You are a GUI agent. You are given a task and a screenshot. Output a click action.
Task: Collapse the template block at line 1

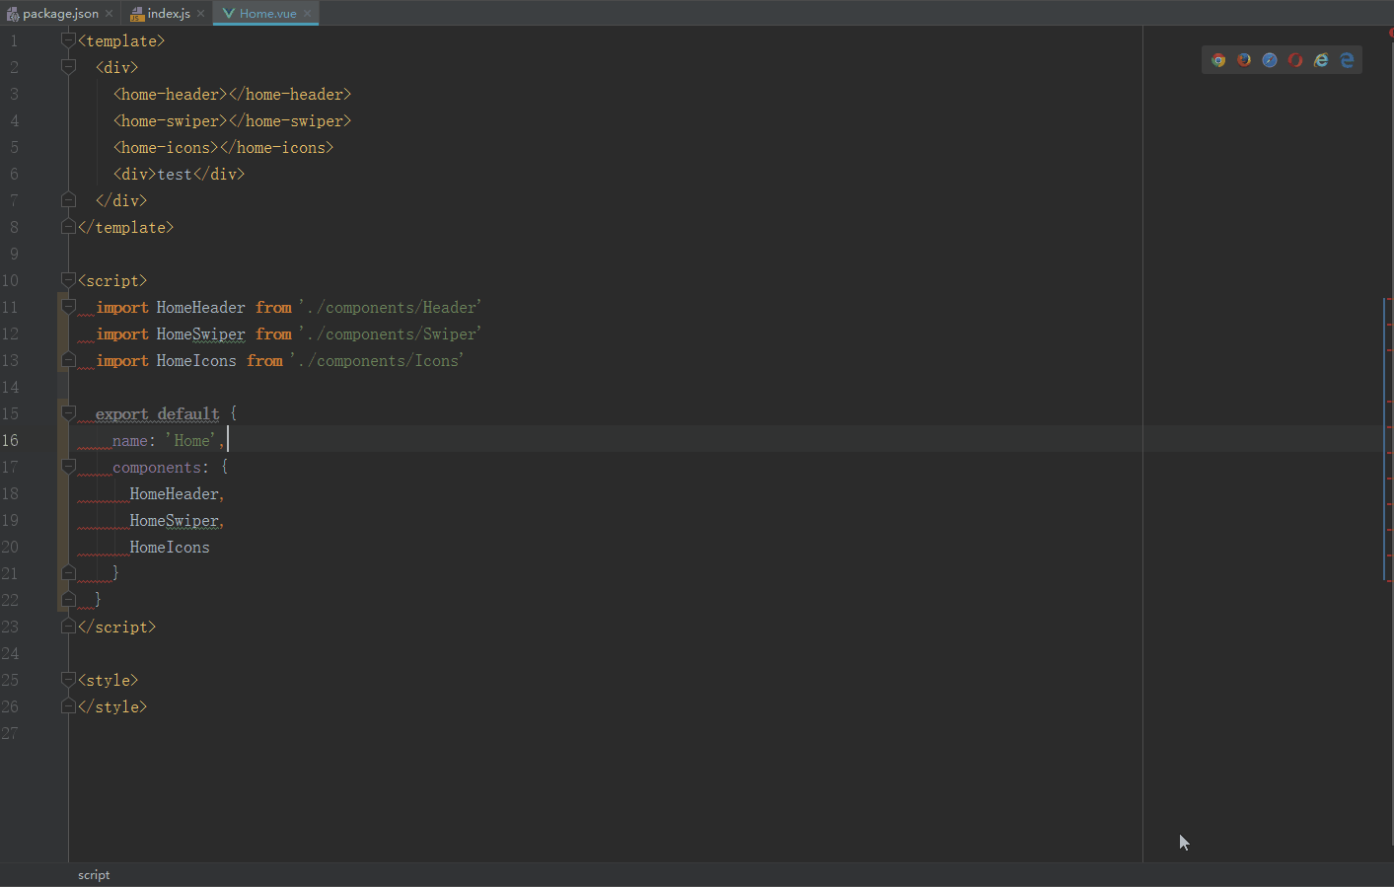[x=67, y=39]
